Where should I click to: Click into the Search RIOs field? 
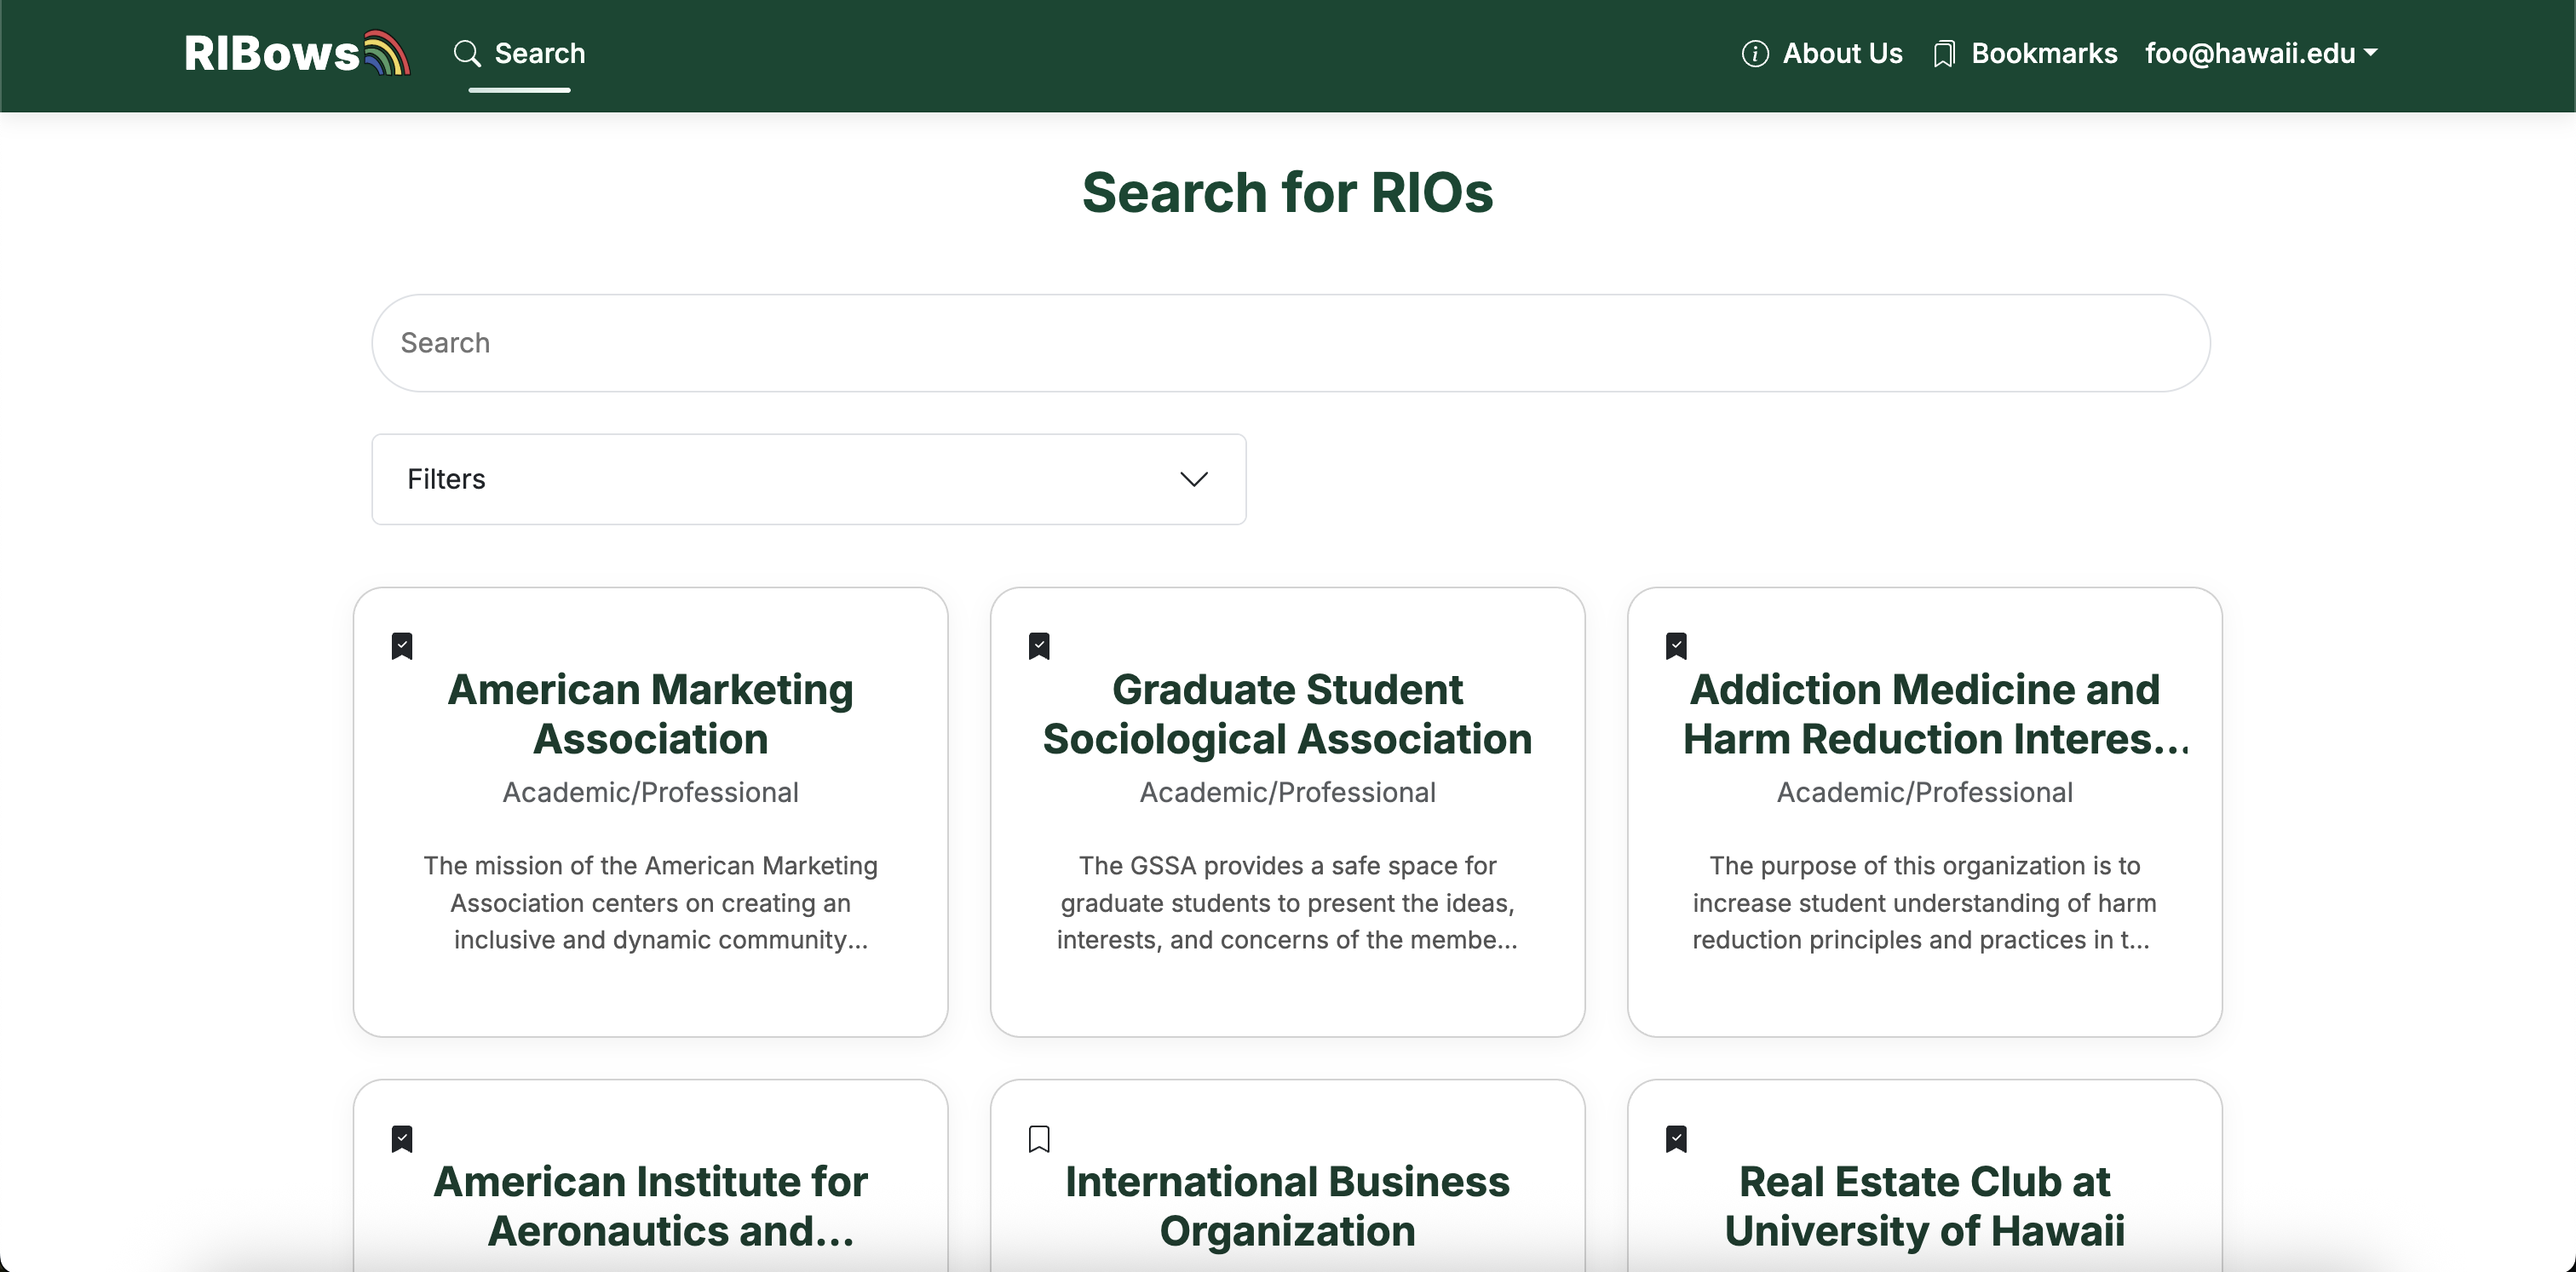tap(1290, 343)
